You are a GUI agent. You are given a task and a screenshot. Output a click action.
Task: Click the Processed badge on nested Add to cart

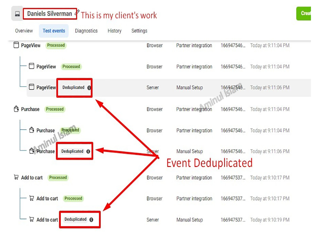coord(73,198)
